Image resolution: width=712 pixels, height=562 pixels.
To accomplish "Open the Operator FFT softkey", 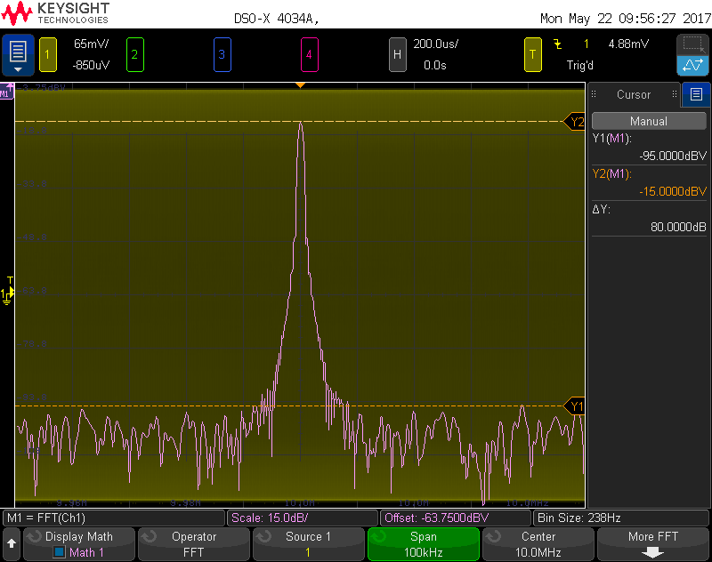I will click(194, 544).
